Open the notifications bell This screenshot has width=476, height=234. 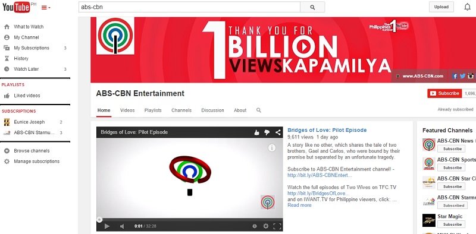pyautogui.click(x=468, y=7)
